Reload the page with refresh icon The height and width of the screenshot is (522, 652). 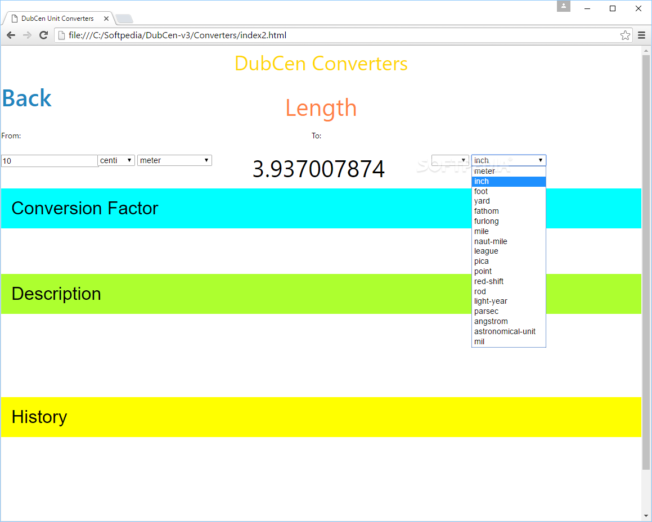tap(43, 35)
